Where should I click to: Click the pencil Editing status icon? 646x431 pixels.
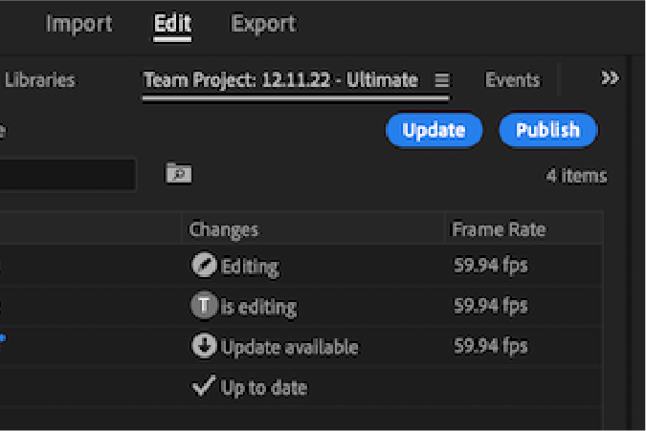204,267
